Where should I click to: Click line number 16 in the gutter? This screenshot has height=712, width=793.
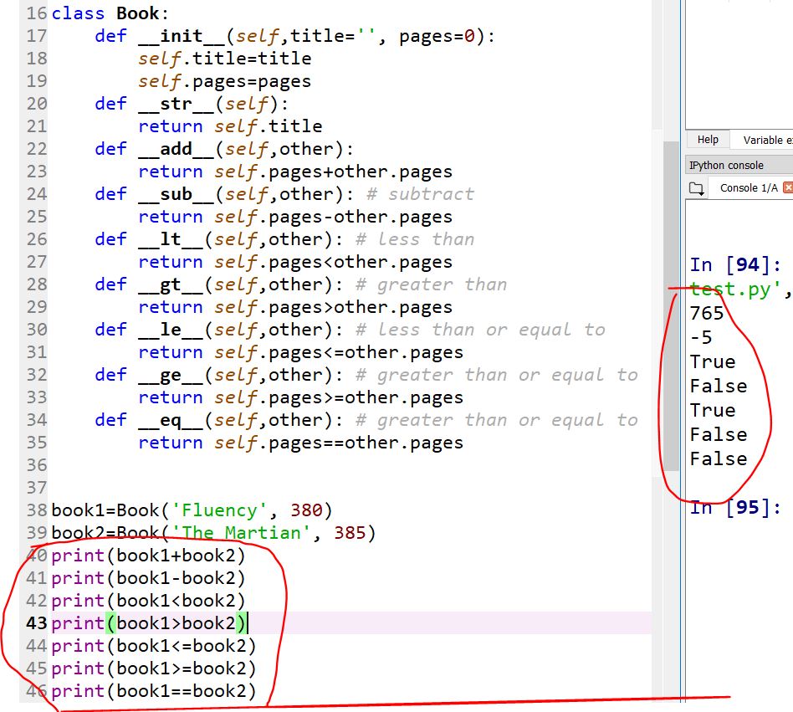click(x=36, y=13)
